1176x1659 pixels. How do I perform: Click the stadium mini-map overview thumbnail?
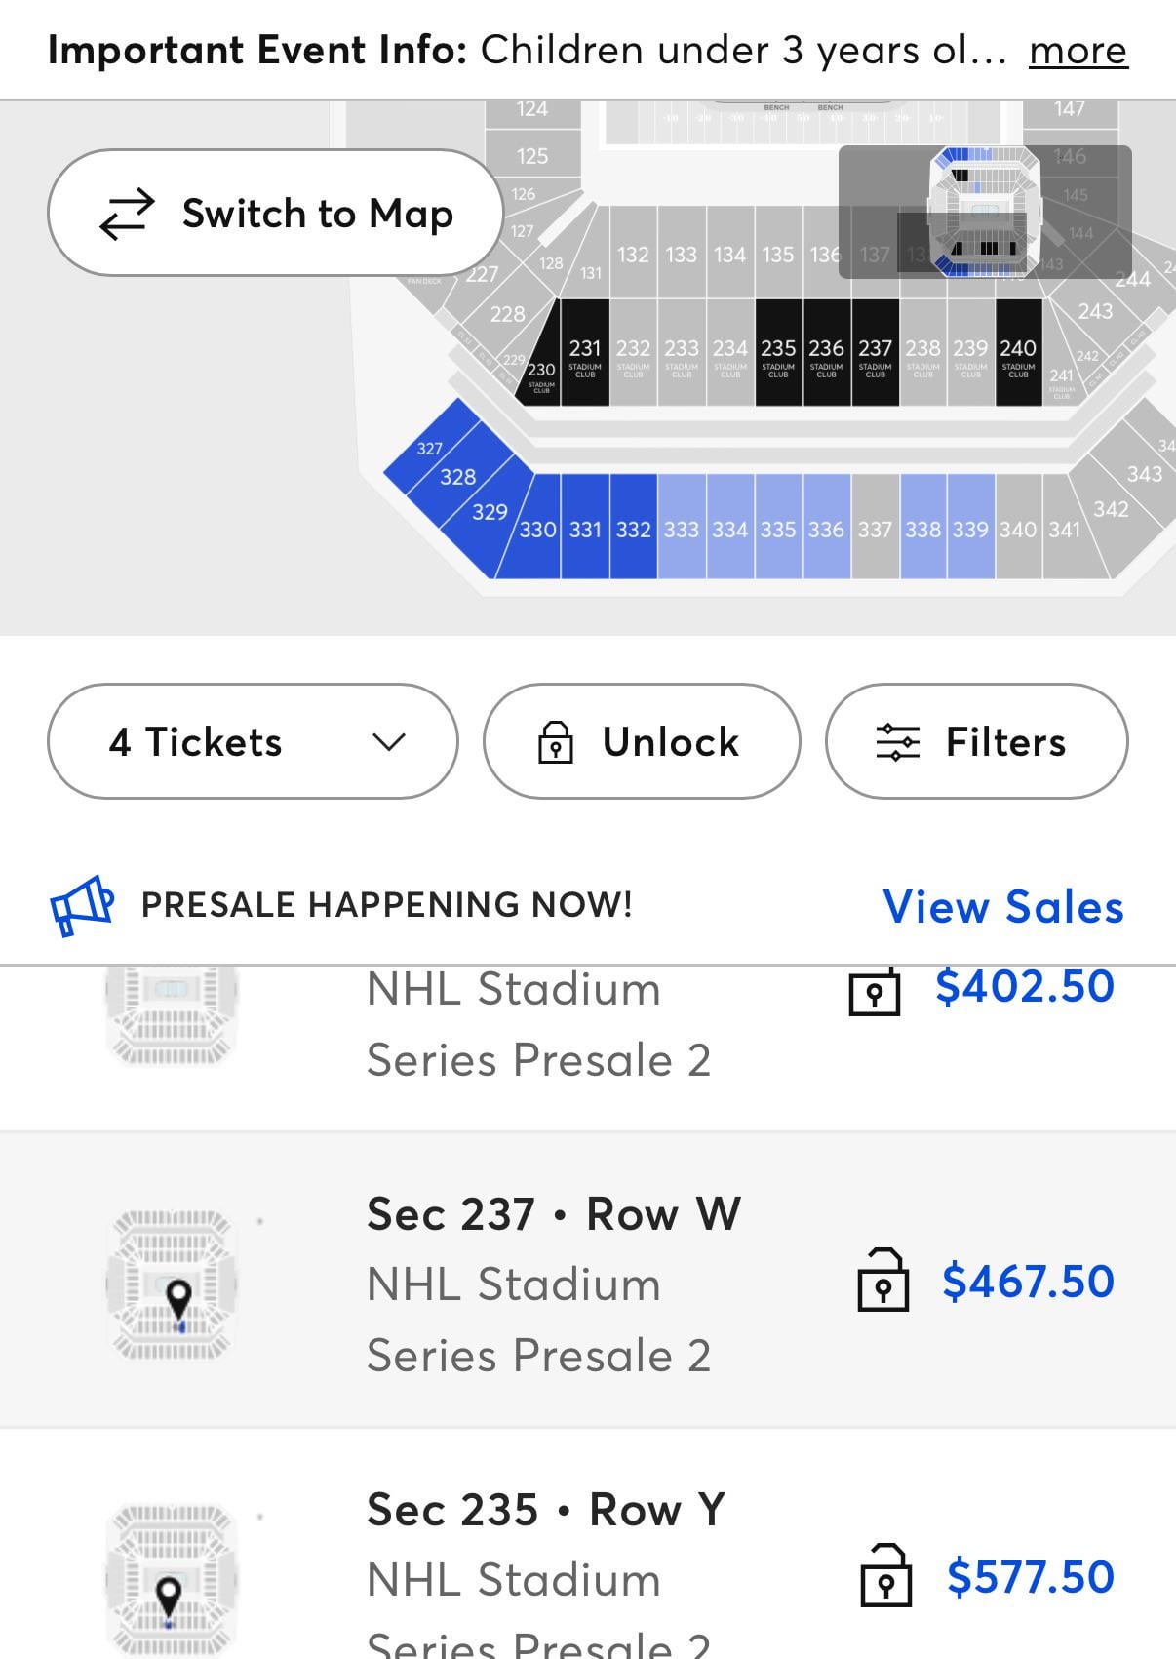pyautogui.click(x=985, y=212)
